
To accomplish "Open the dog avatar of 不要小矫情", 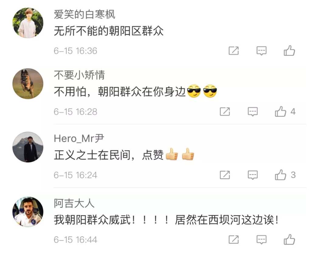I will click(28, 84).
